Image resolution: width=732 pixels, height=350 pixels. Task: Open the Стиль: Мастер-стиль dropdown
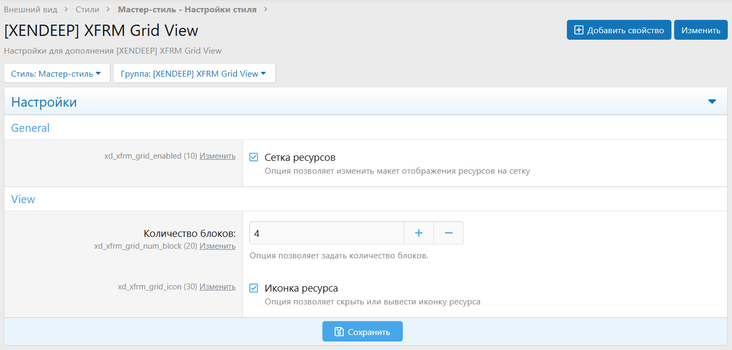point(56,73)
